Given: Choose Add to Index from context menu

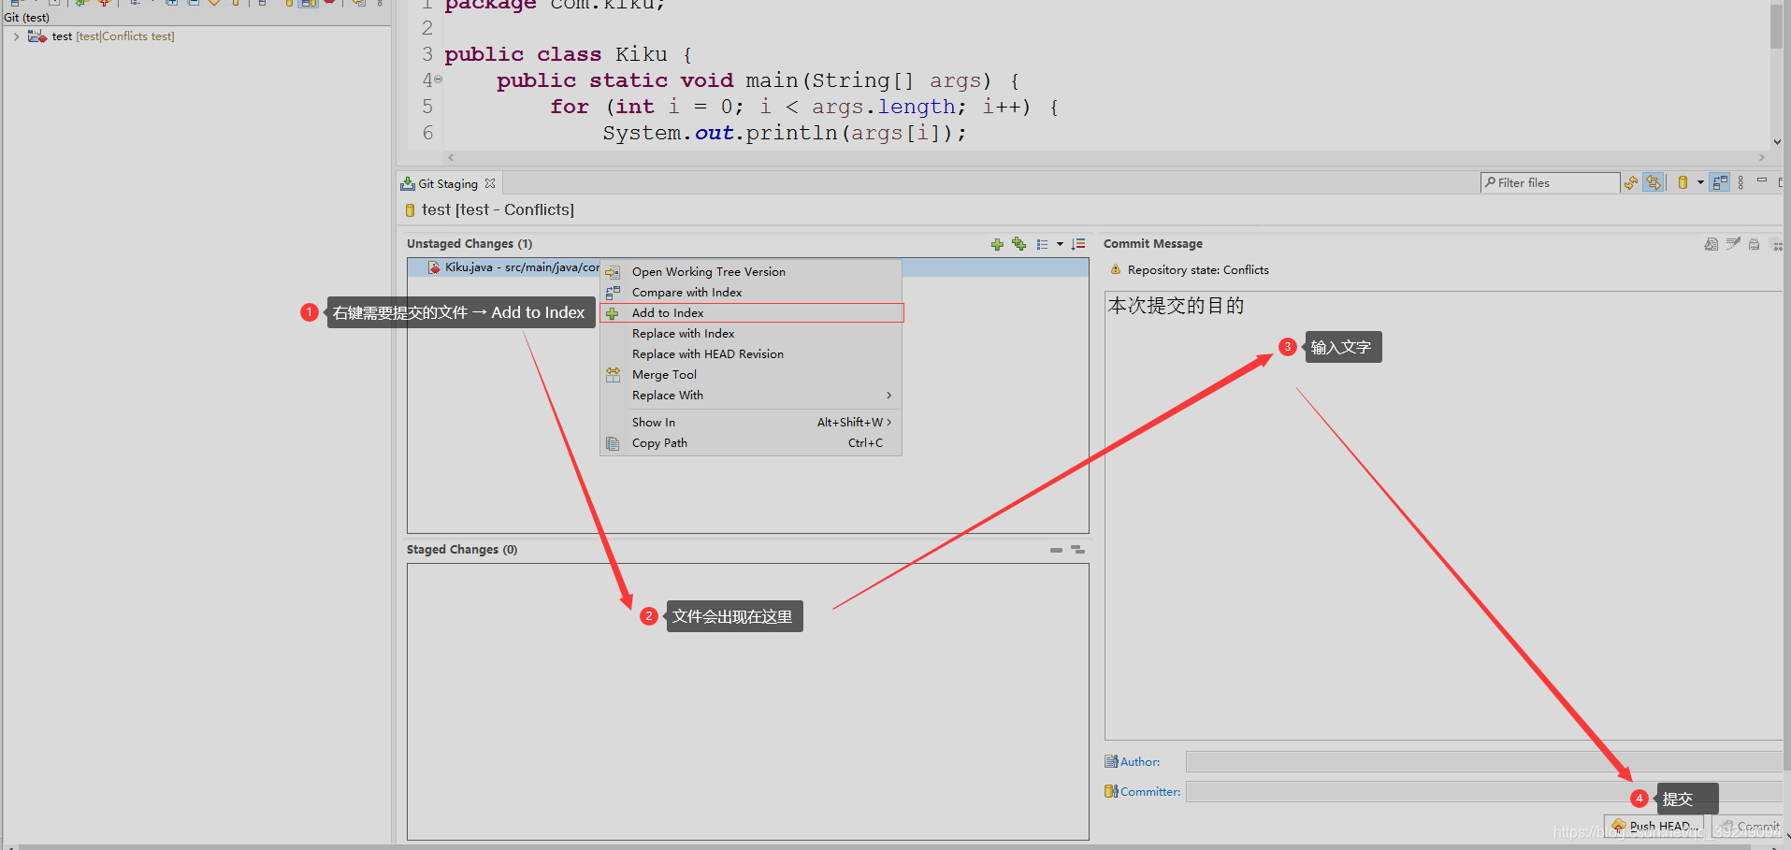Looking at the screenshot, I should 751,313.
